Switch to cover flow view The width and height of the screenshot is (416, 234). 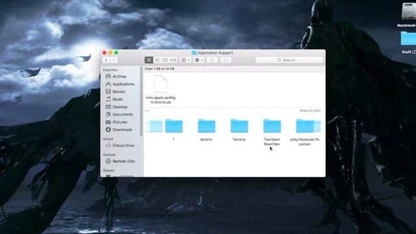(x=174, y=60)
